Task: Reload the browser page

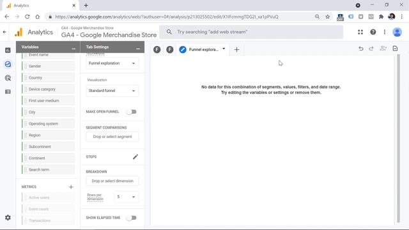Action: [x=27, y=17]
